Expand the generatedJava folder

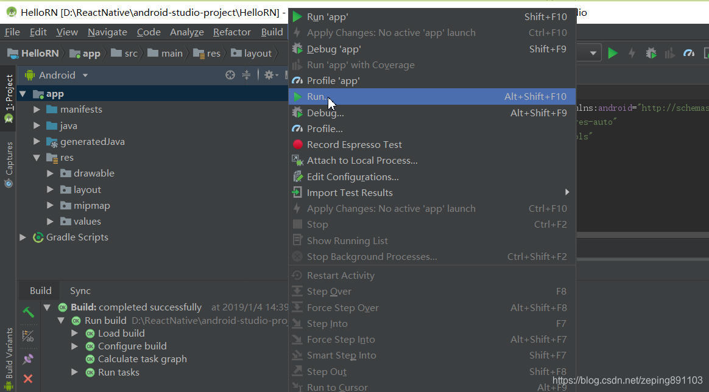(x=37, y=141)
